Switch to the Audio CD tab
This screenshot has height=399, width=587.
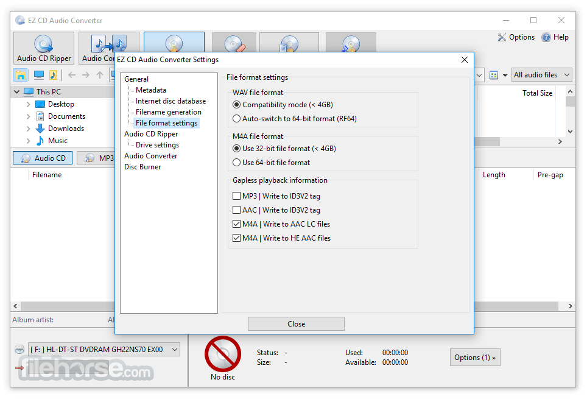click(x=43, y=158)
